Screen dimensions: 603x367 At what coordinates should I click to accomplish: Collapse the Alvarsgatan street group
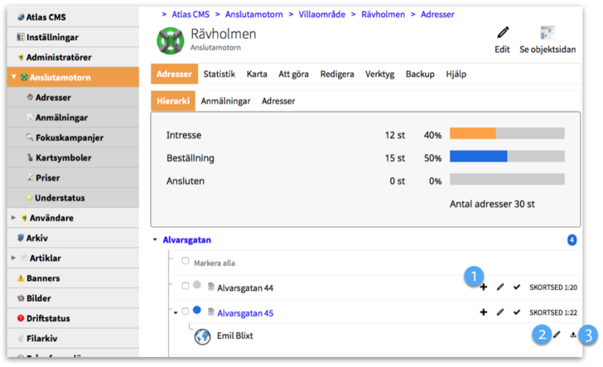point(155,240)
